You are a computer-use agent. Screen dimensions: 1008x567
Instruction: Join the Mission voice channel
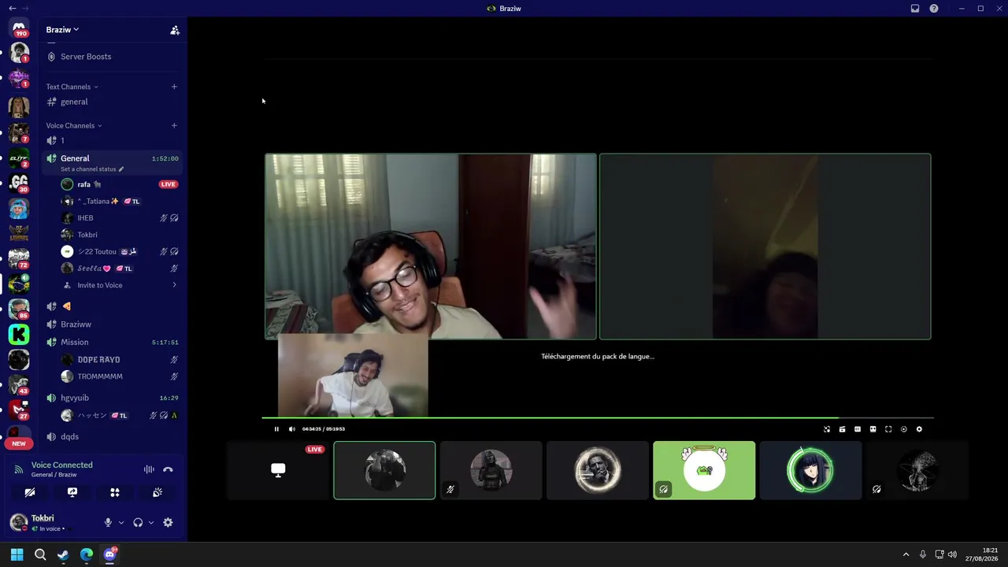click(x=112, y=343)
